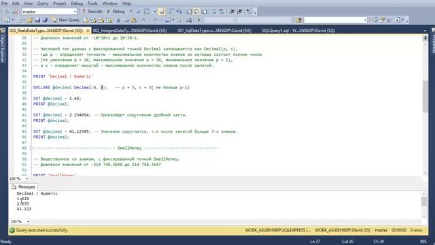Image resolution: width=435 pixels, height=245 pixels.
Task: Cut the selection with scissors icon
Action: (118, 20)
